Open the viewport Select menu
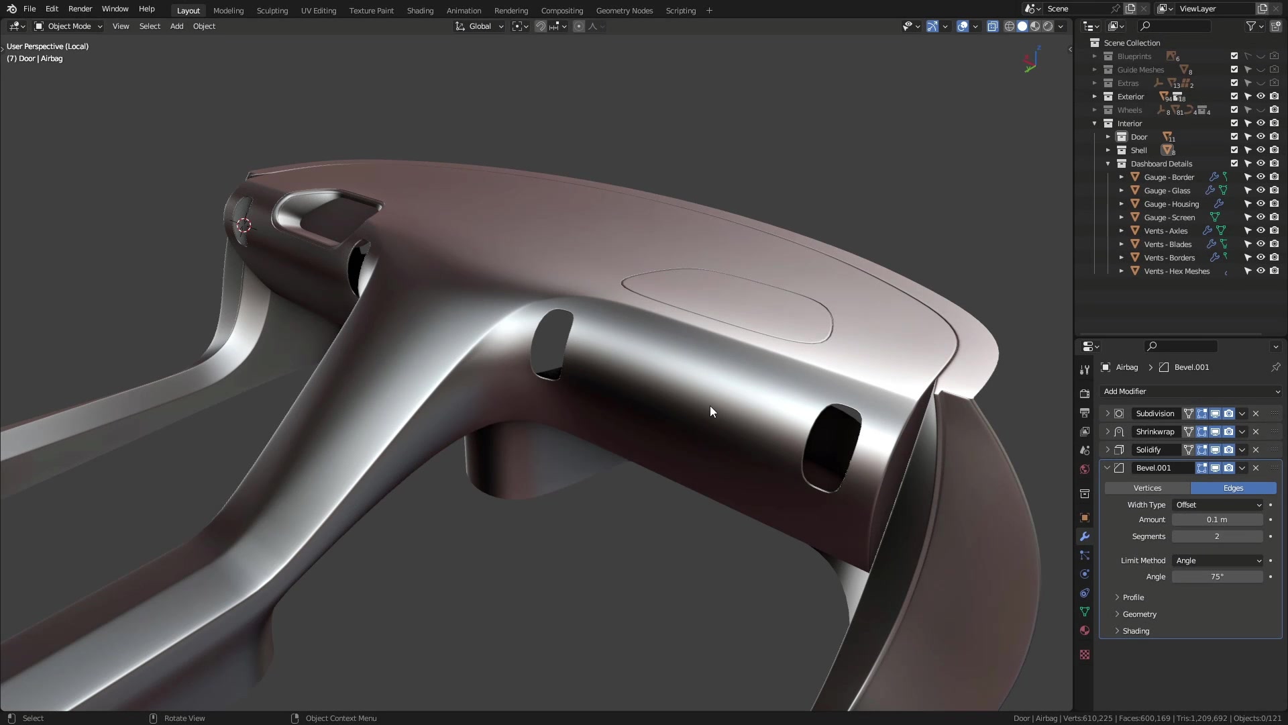Viewport: 1288px width, 725px height. point(150,26)
